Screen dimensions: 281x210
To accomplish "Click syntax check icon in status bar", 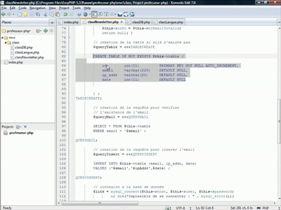I will click(167, 208).
